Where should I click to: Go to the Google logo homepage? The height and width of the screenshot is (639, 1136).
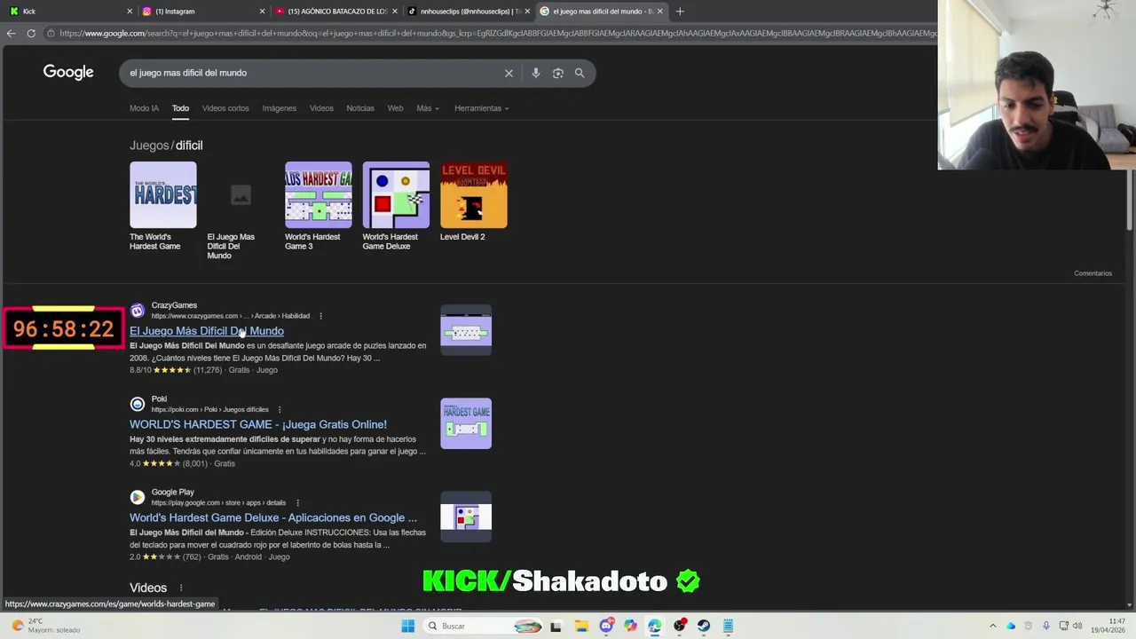68,72
